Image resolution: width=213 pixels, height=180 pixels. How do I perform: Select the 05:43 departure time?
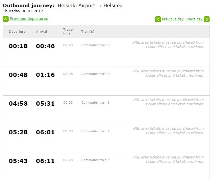(18, 161)
